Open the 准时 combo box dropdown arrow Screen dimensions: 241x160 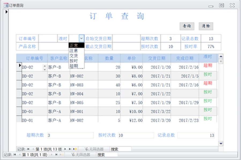(x=81, y=38)
